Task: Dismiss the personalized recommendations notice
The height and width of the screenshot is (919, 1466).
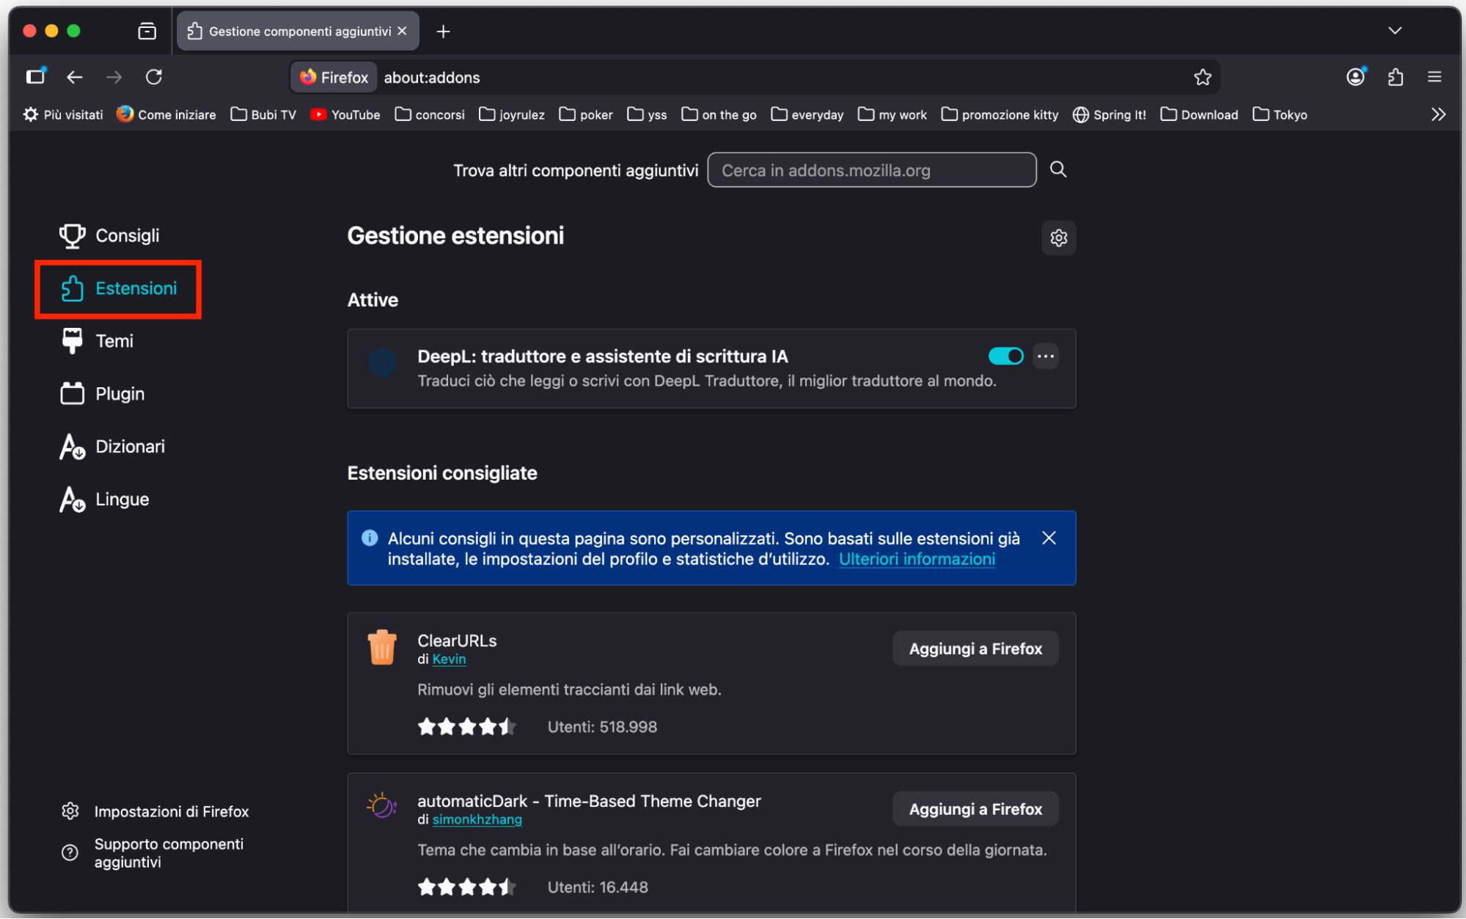Action: [x=1048, y=538]
